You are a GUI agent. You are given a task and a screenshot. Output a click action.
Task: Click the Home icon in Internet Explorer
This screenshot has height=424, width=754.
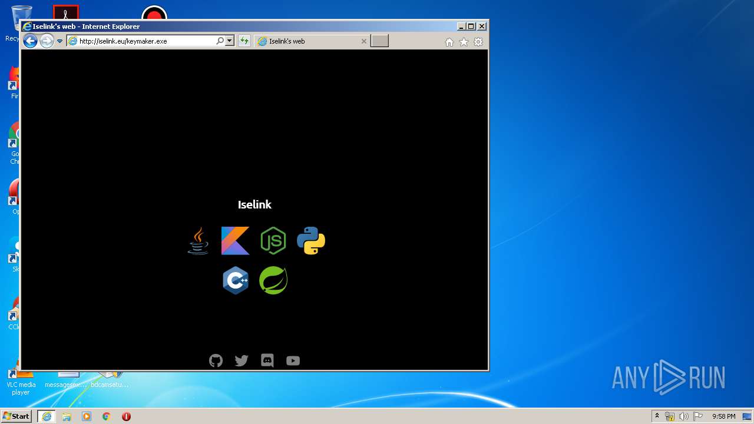[449, 42]
